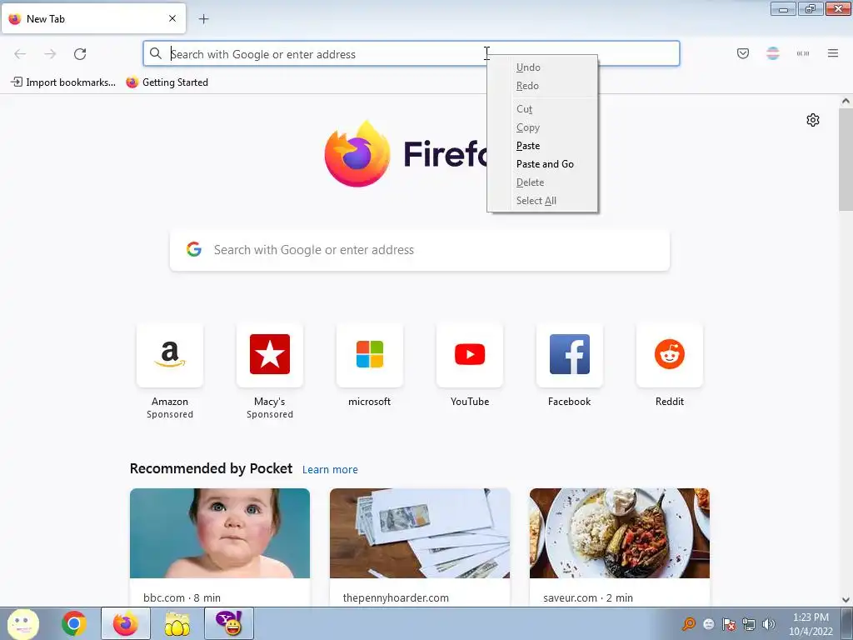The image size is (853, 640).
Task: Reload the current page
Action: 80,54
